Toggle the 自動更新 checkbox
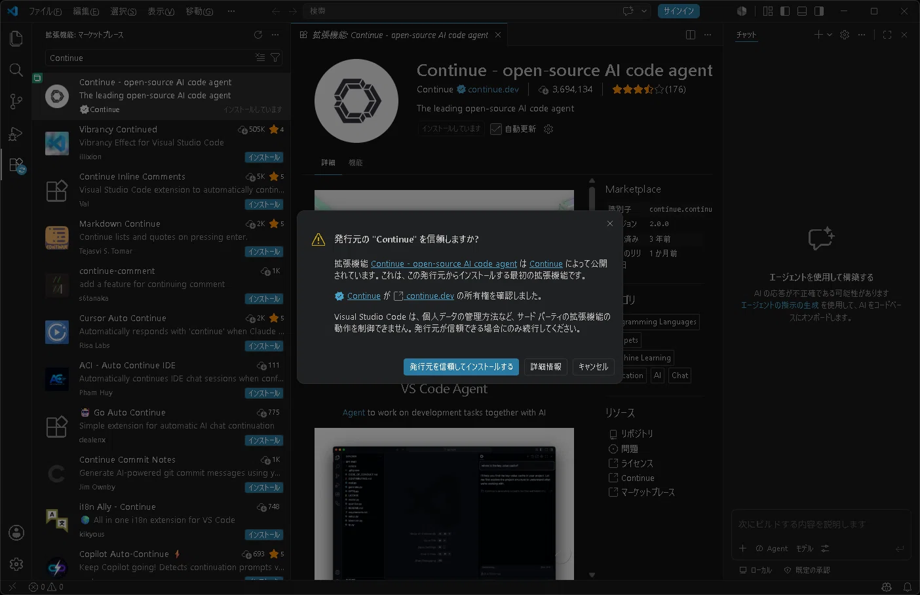Screen dimensions: 920x595 tap(496, 129)
